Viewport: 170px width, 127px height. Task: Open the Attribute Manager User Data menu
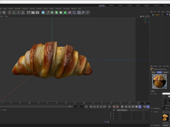point(166,66)
